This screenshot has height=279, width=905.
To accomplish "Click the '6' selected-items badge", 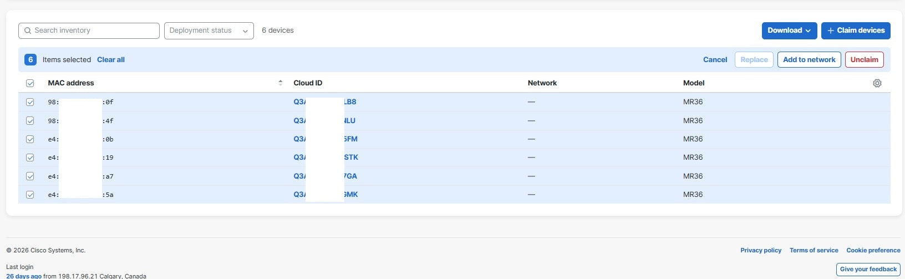I will point(30,59).
